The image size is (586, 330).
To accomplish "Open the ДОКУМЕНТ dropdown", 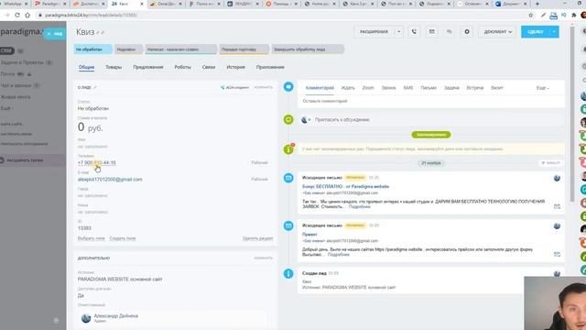I will [x=497, y=32].
